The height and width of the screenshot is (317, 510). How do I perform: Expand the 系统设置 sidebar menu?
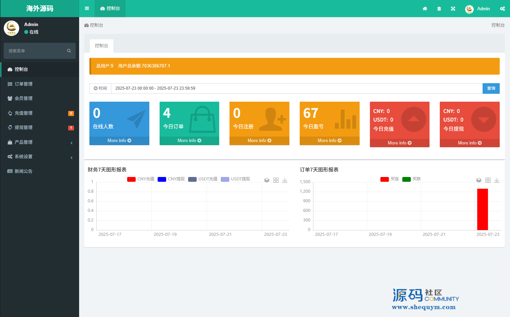(x=39, y=156)
